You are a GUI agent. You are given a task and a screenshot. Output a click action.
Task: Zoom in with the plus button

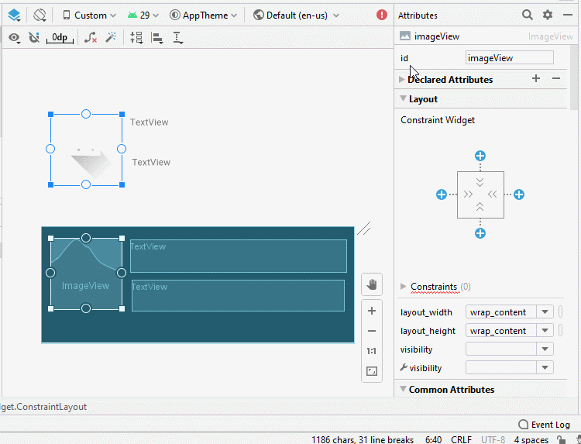pyautogui.click(x=372, y=311)
